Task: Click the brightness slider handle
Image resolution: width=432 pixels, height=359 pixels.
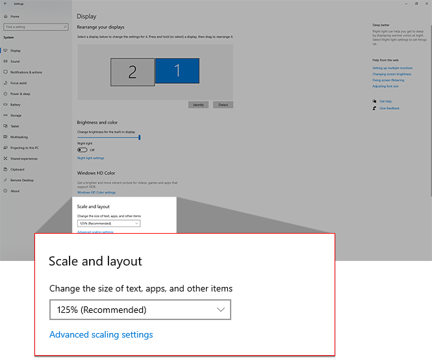Action: pyautogui.click(x=140, y=138)
